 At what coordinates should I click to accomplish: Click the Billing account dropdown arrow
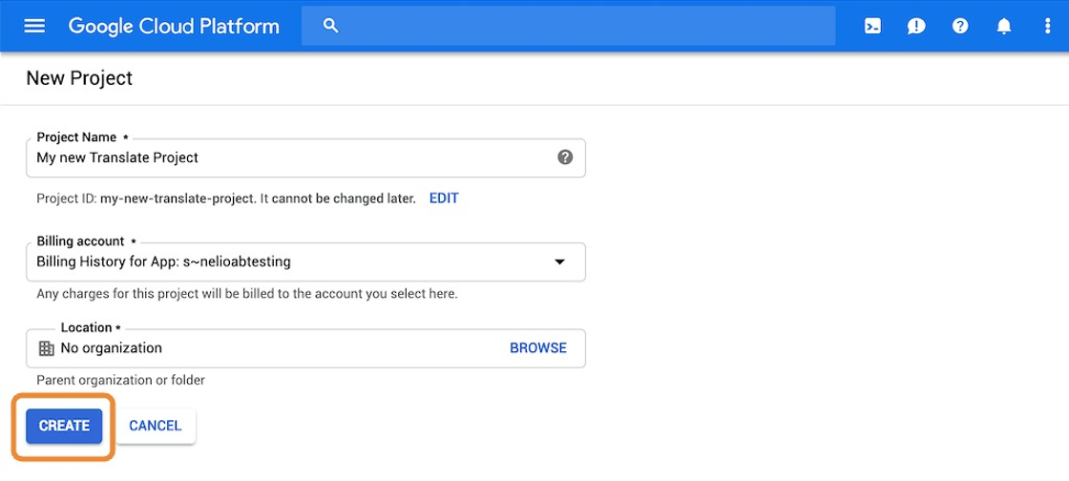(x=559, y=261)
